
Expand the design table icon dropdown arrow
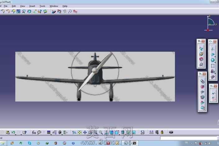[x=51, y=134]
